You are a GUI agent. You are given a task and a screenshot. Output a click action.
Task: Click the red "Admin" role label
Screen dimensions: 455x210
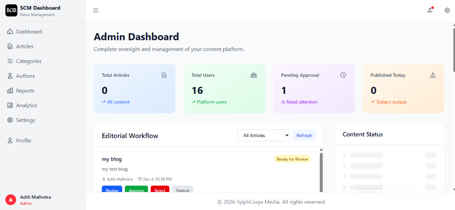pyautogui.click(x=26, y=203)
